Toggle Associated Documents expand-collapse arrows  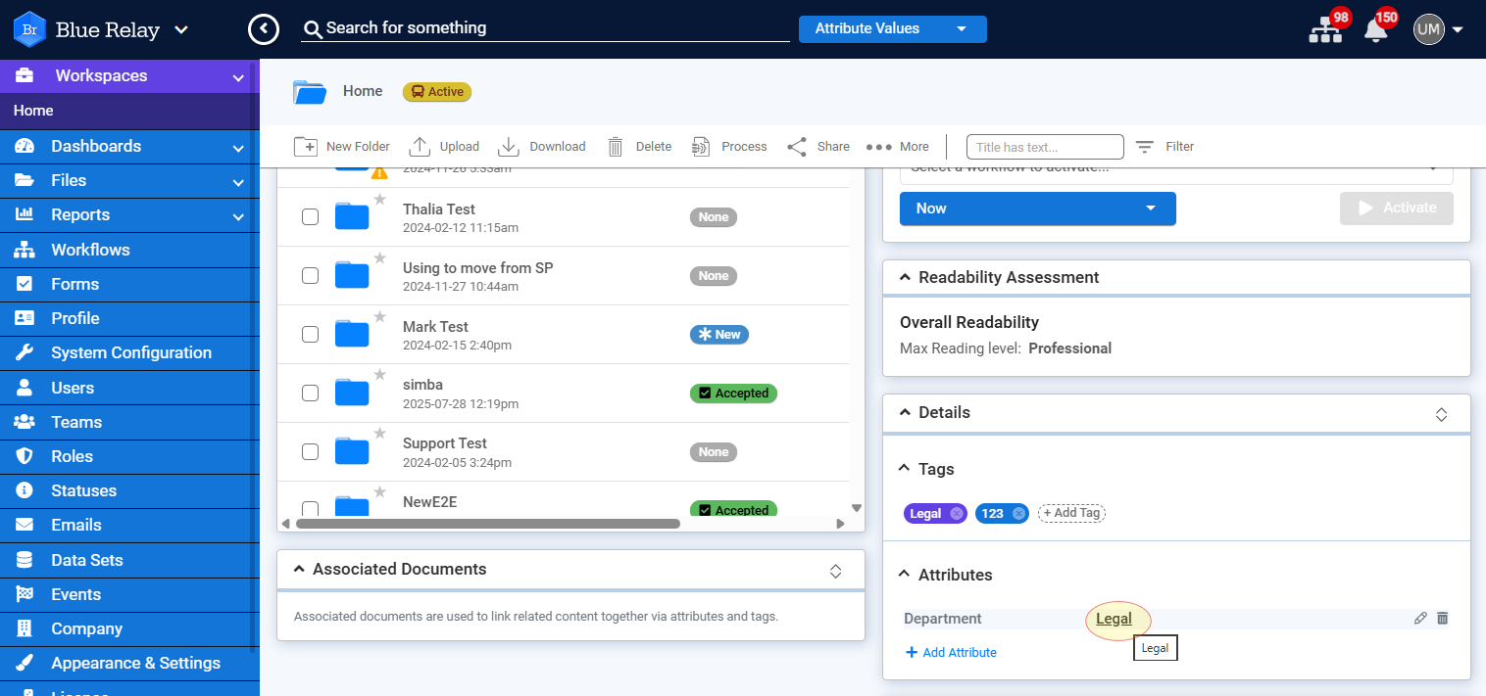tap(836, 571)
